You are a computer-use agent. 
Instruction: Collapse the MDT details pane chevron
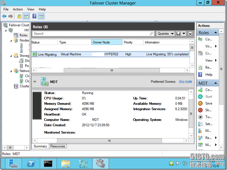tap(35, 82)
